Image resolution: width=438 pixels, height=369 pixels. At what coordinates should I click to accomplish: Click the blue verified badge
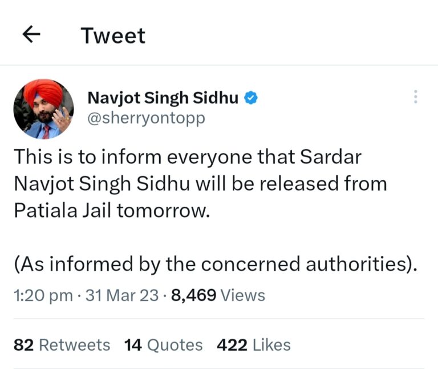(x=250, y=98)
